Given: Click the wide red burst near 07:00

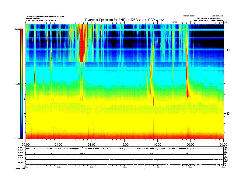Looking at the screenshot, I should click(x=82, y=43).
